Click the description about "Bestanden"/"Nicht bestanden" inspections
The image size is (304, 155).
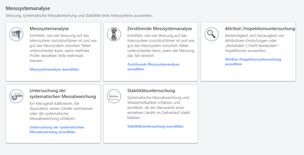click(x=255, y=43)
